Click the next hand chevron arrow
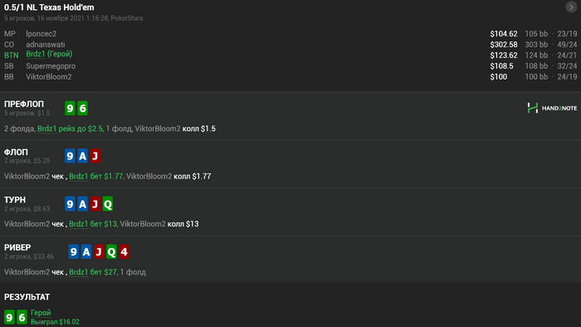 click(x=571, y=7)
